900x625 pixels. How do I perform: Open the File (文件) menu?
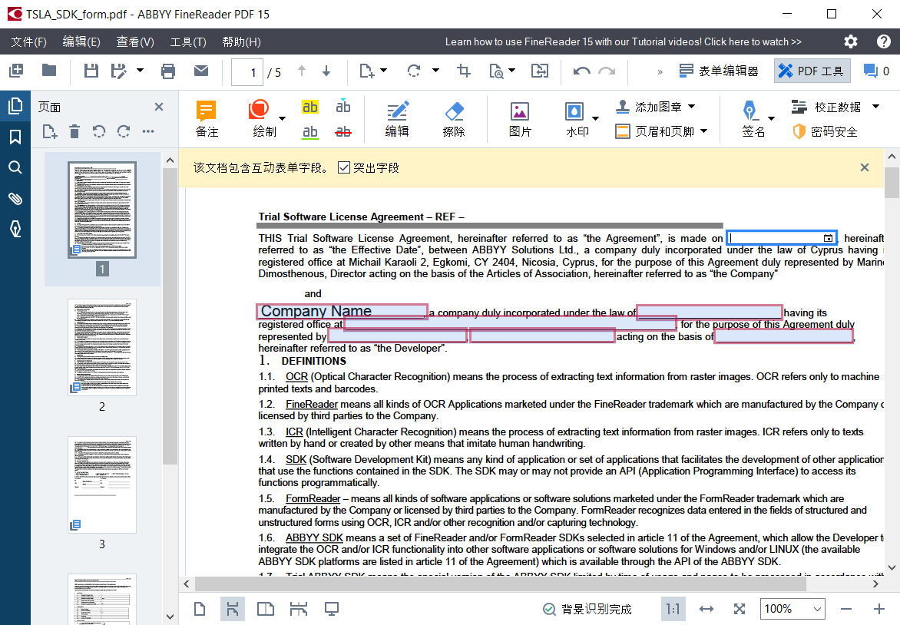[x=28, y=41]
